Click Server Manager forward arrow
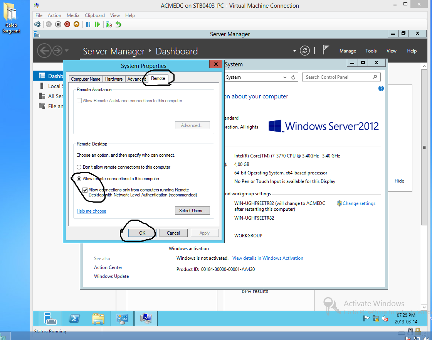The image size is (432, 340). [x=57, y=51]
